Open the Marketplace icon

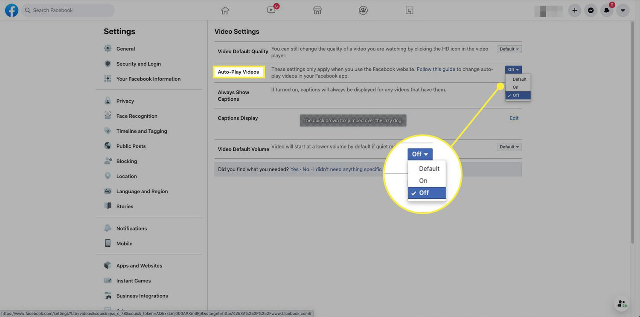(317, 10)
